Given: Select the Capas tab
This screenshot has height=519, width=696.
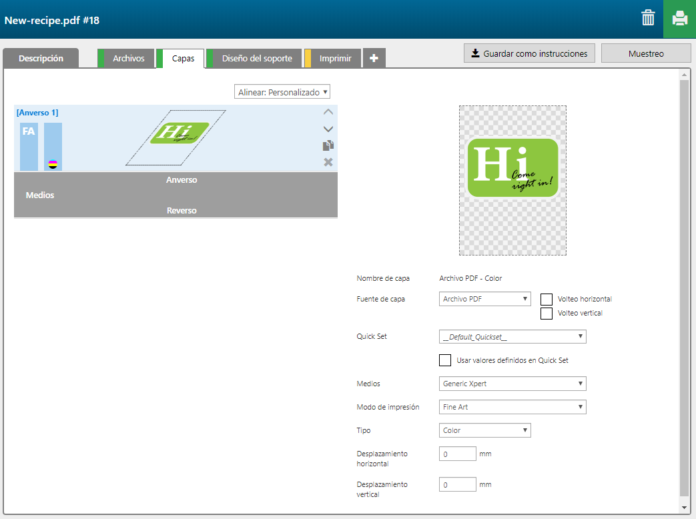Looking at the screenshot, I should tap(180, 58).
